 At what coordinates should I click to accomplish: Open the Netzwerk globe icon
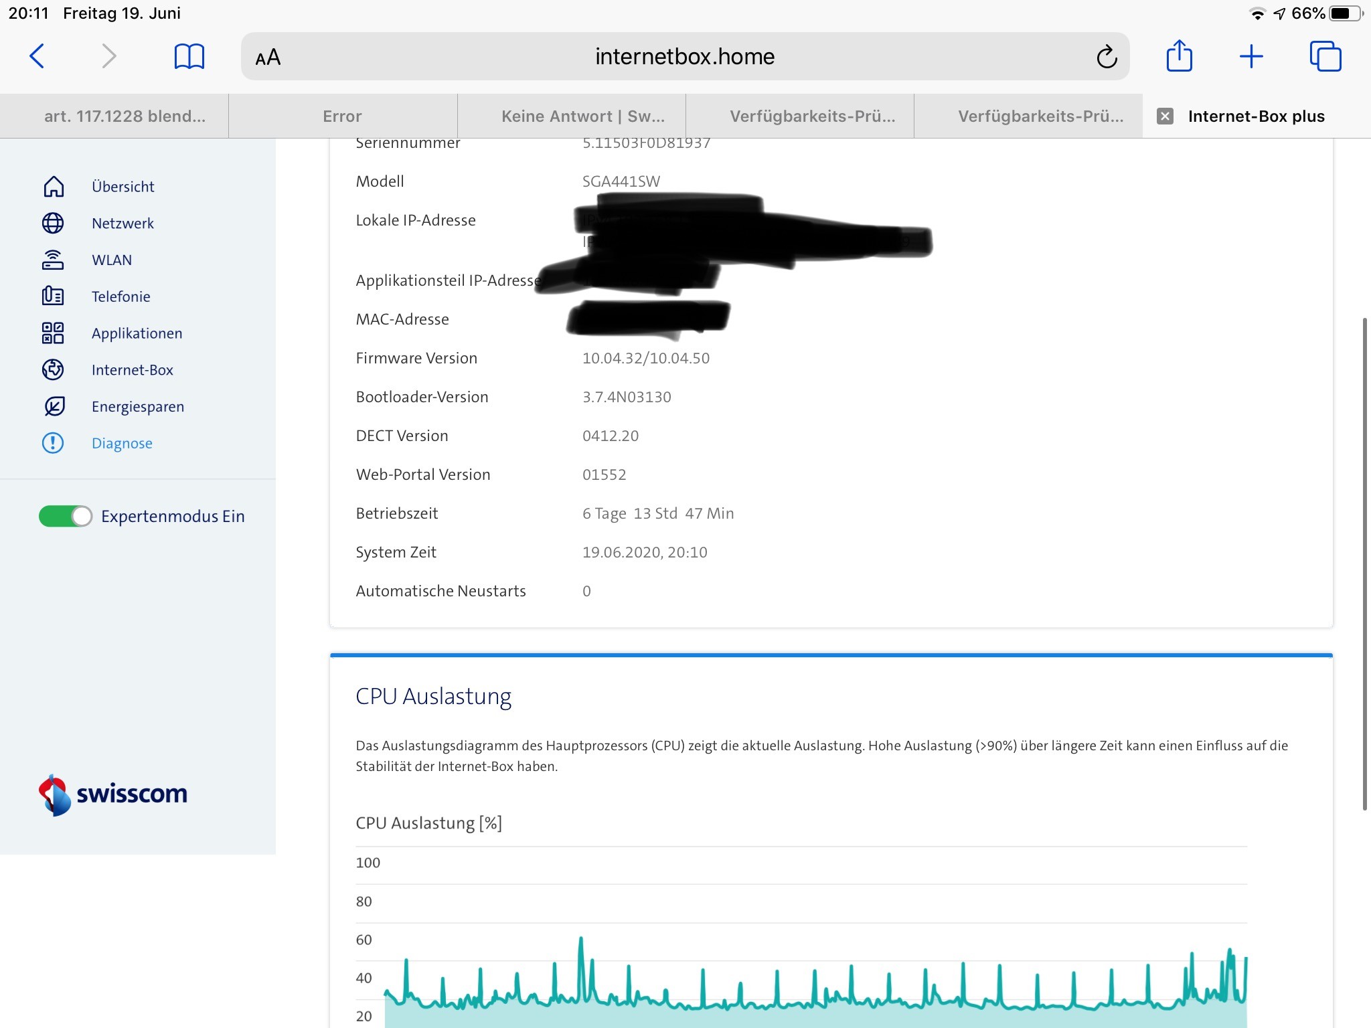[x=54, y=224]
